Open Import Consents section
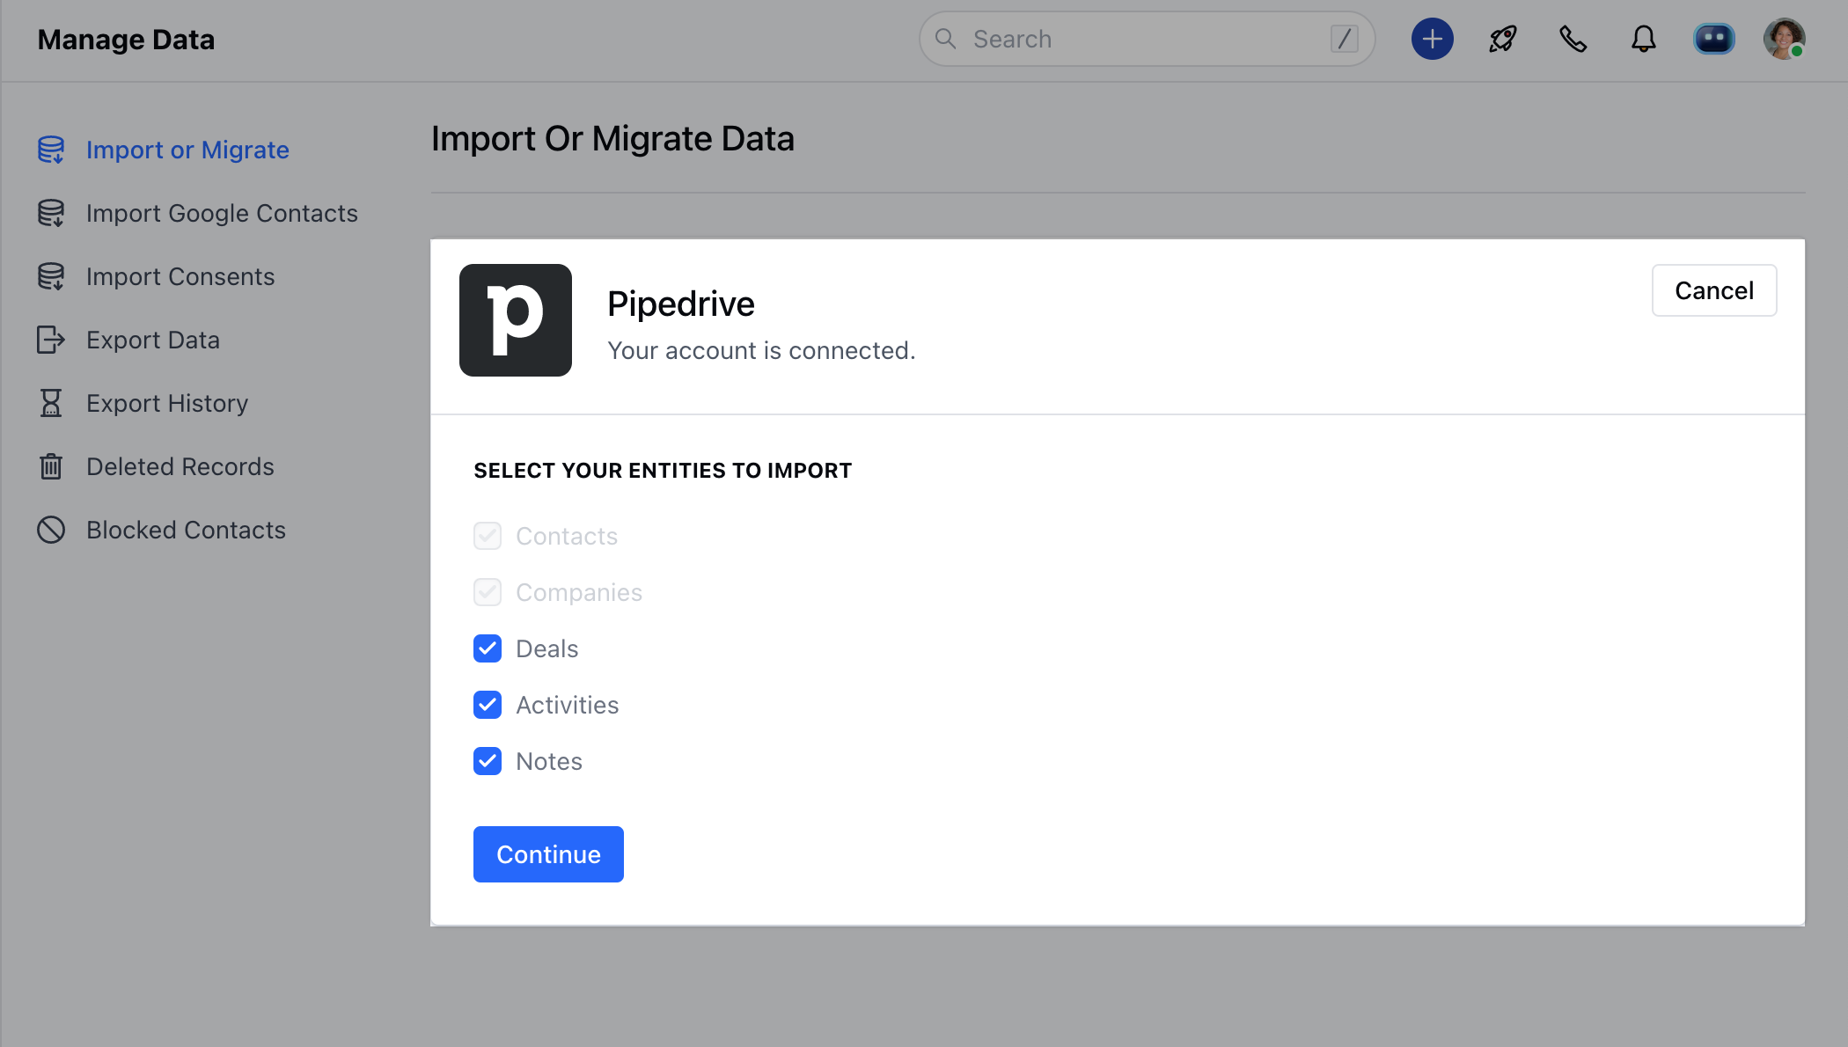This screenshot has height=1047, width=1848. [180, 276]
